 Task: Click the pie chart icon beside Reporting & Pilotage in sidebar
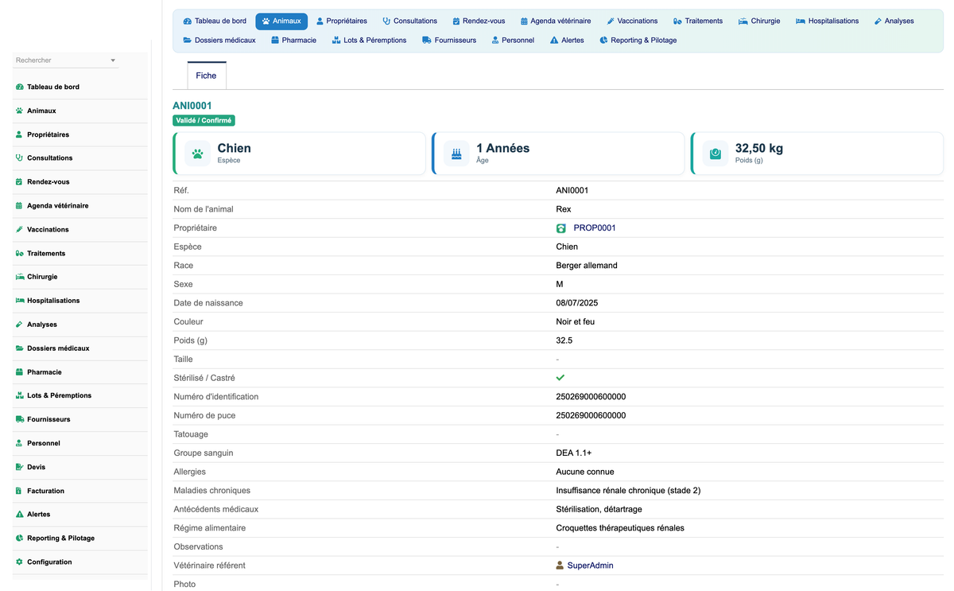pos(19,539)
